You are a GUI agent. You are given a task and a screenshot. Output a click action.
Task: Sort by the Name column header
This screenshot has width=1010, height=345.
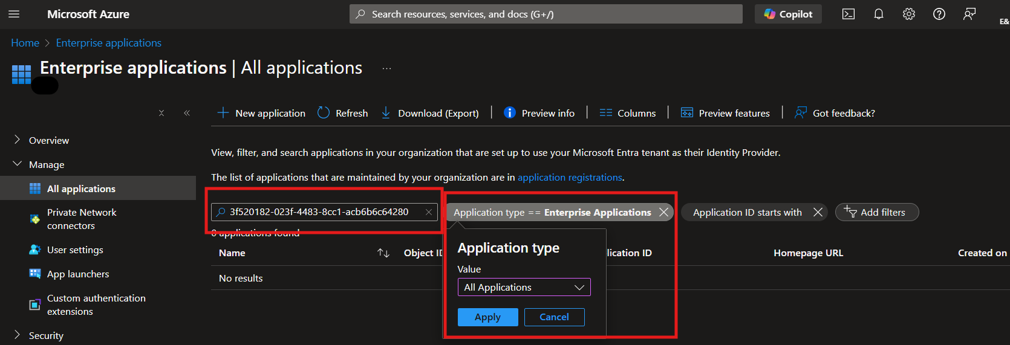[x=232, y=253]
